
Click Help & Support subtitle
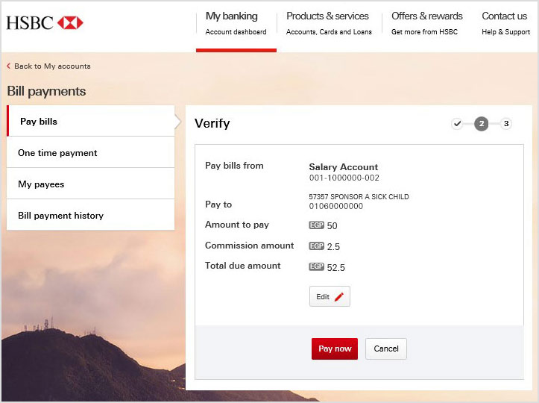(505, 32)
